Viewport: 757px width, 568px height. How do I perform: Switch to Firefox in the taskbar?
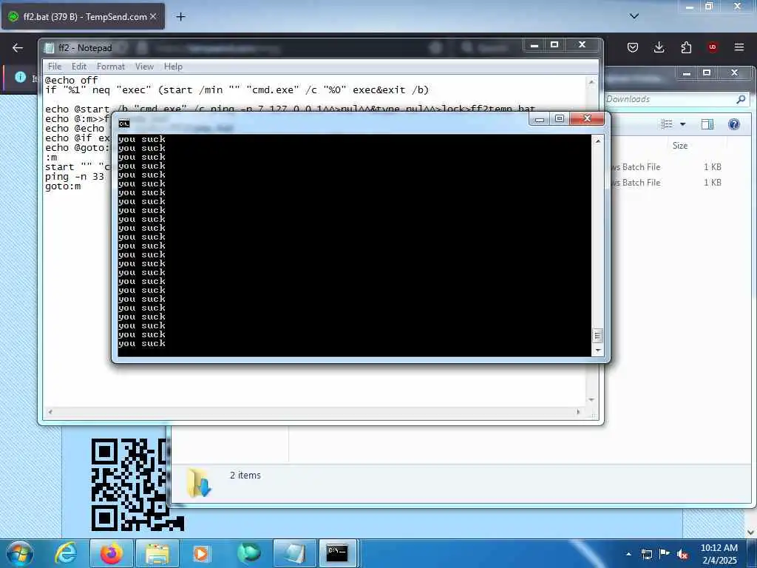coord(111,553)
